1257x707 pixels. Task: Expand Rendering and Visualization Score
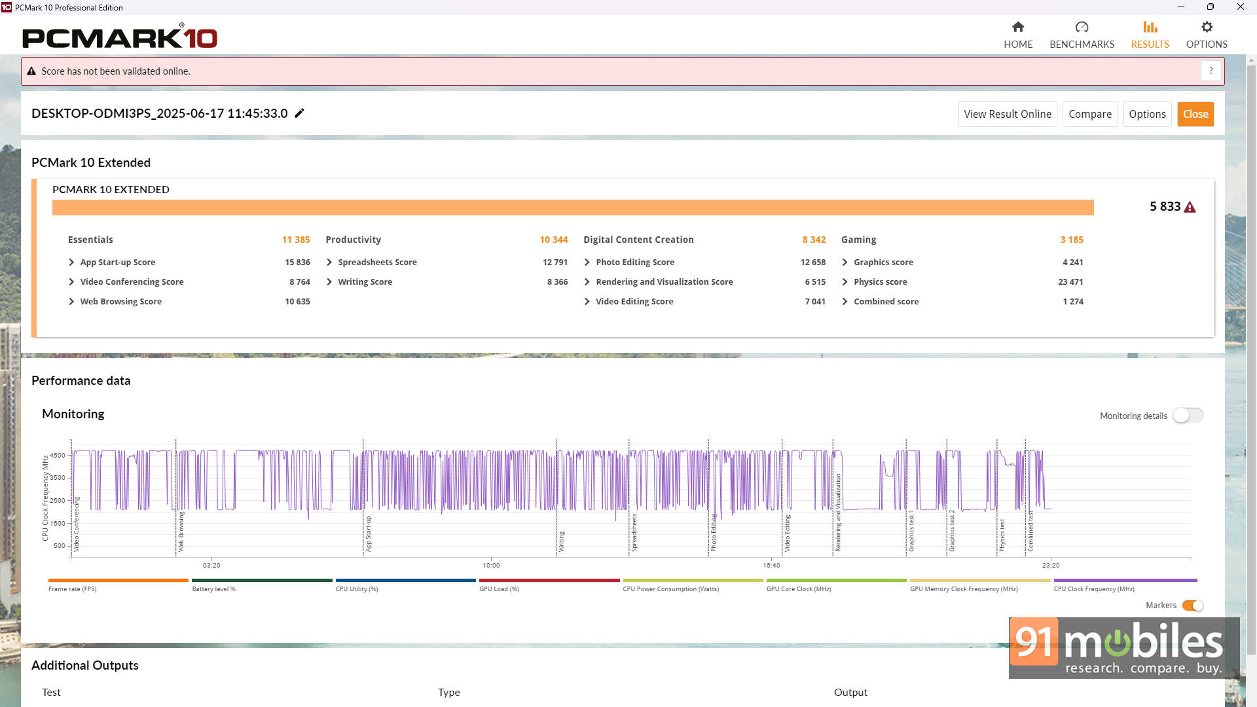(587, 281)
